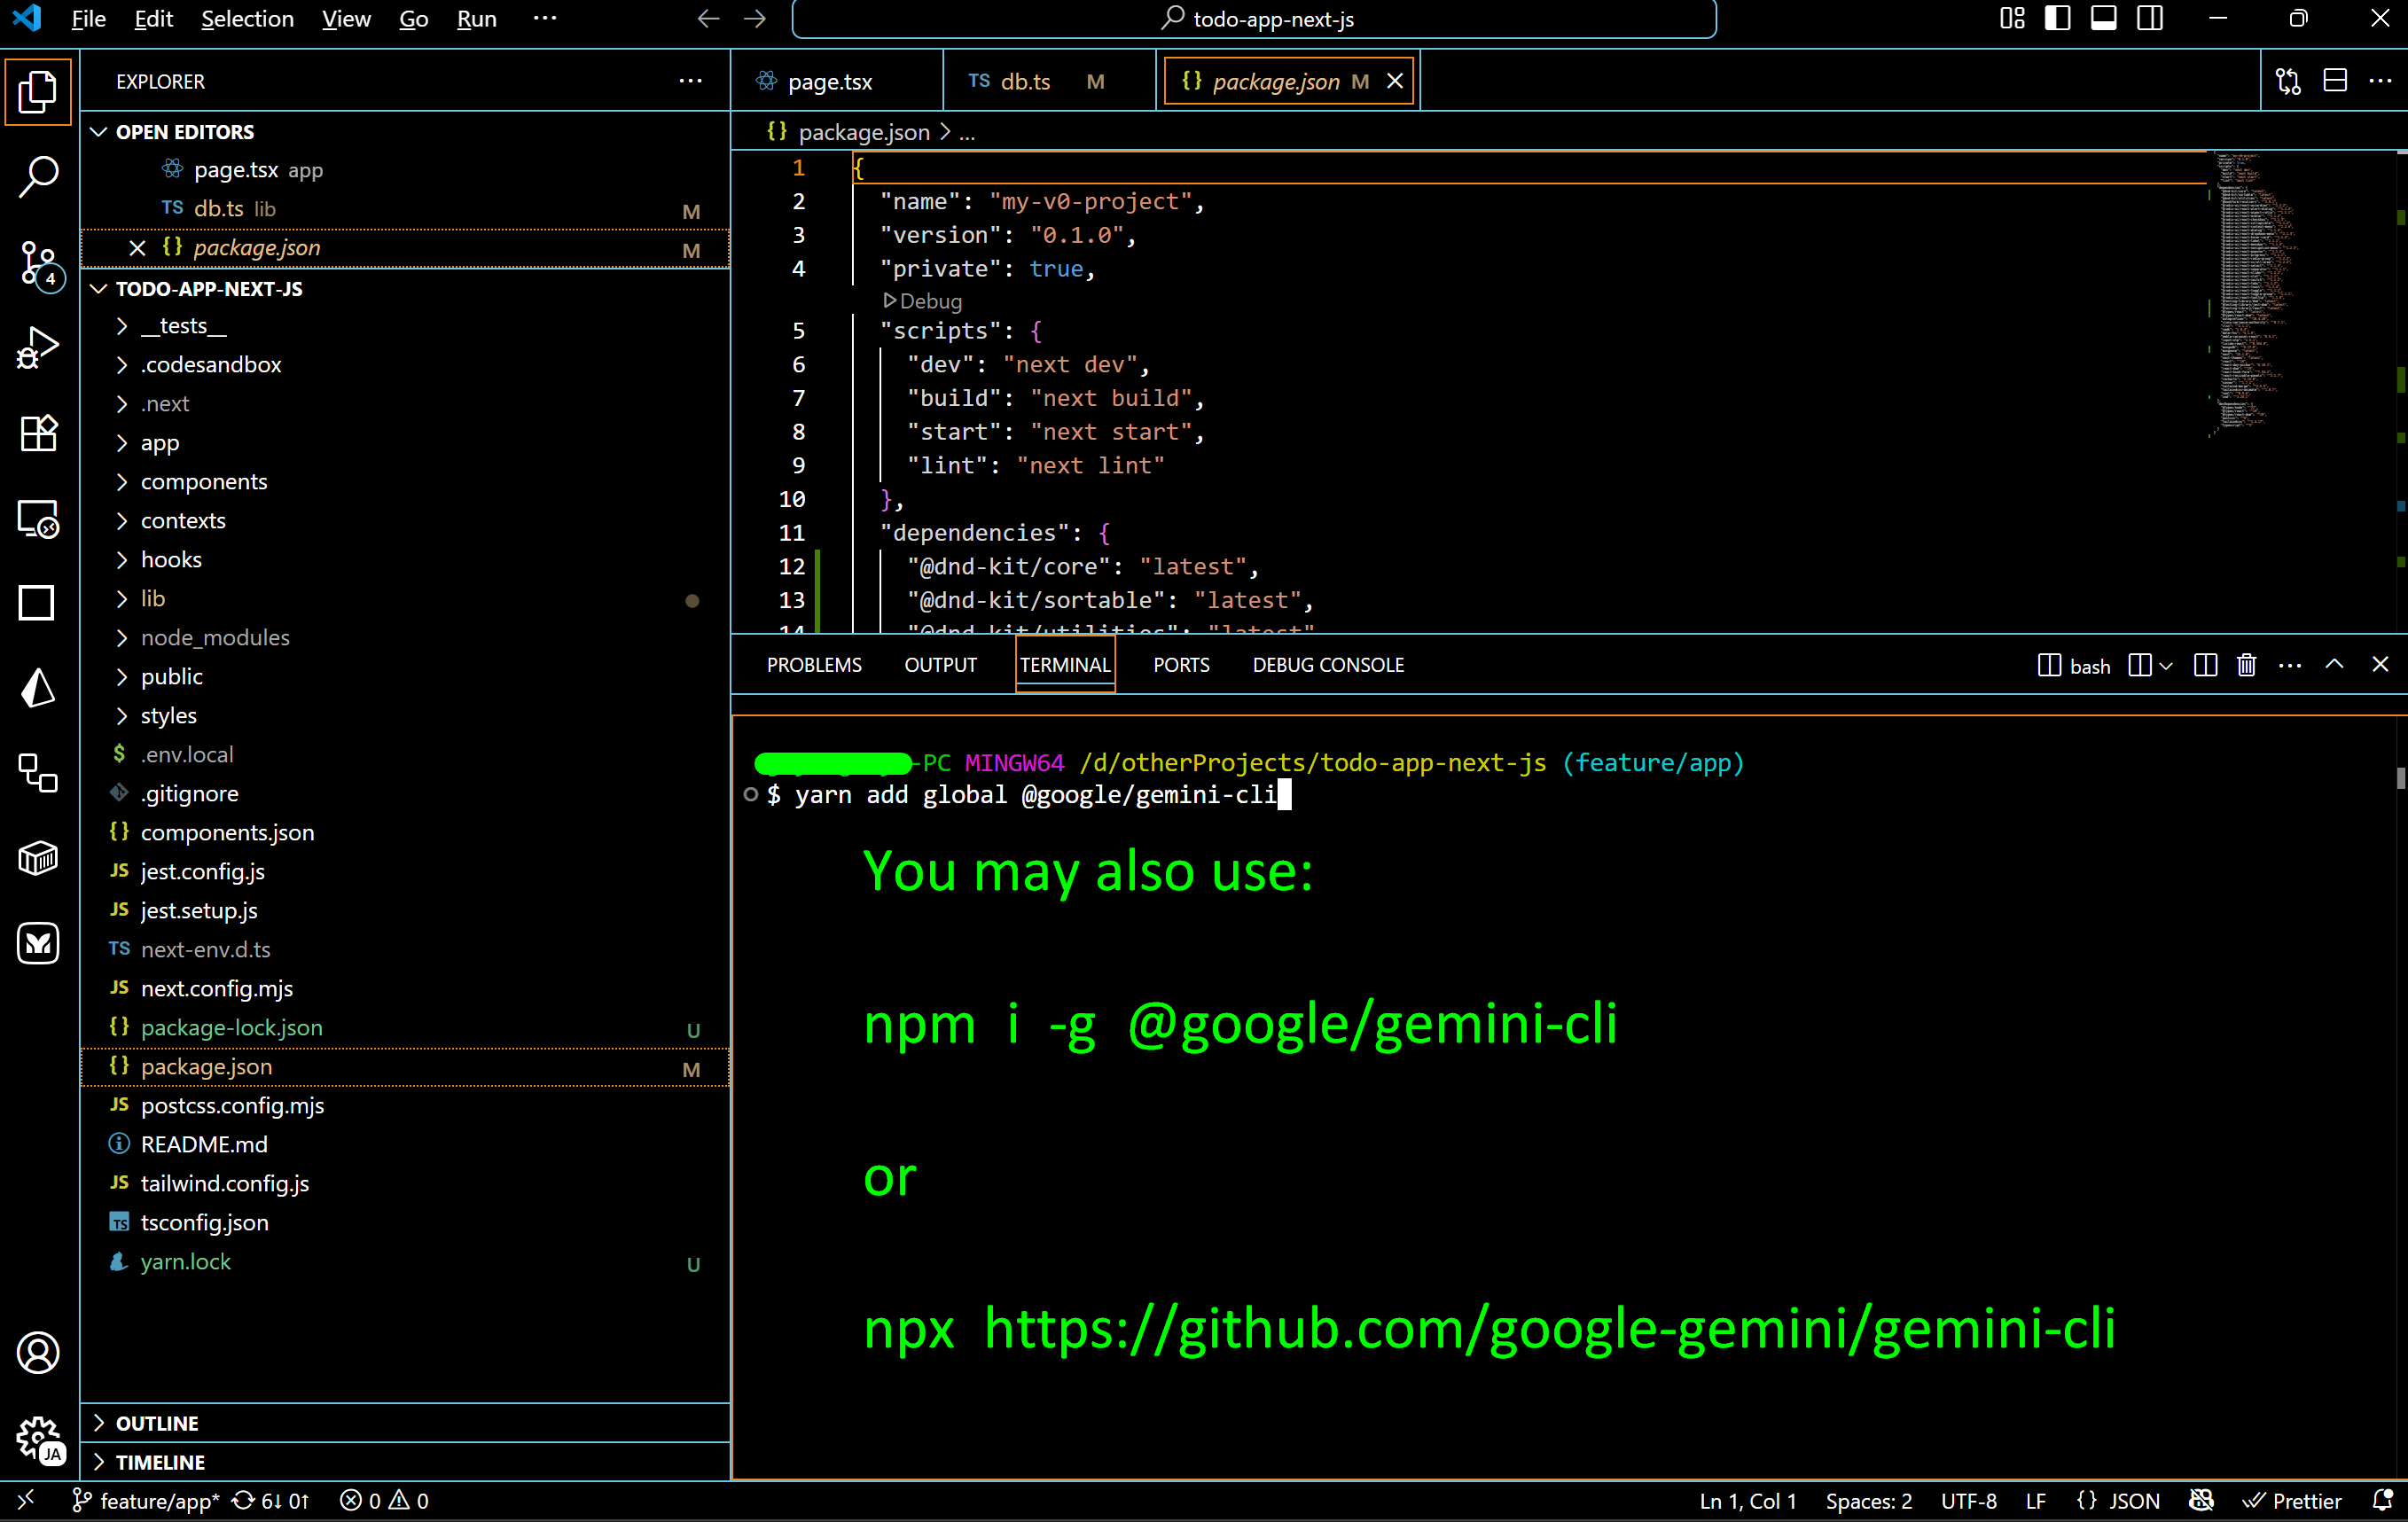Show errors and warnings count
The height and width of the screenshot is (1522, 2408).
pos(384,1500)
